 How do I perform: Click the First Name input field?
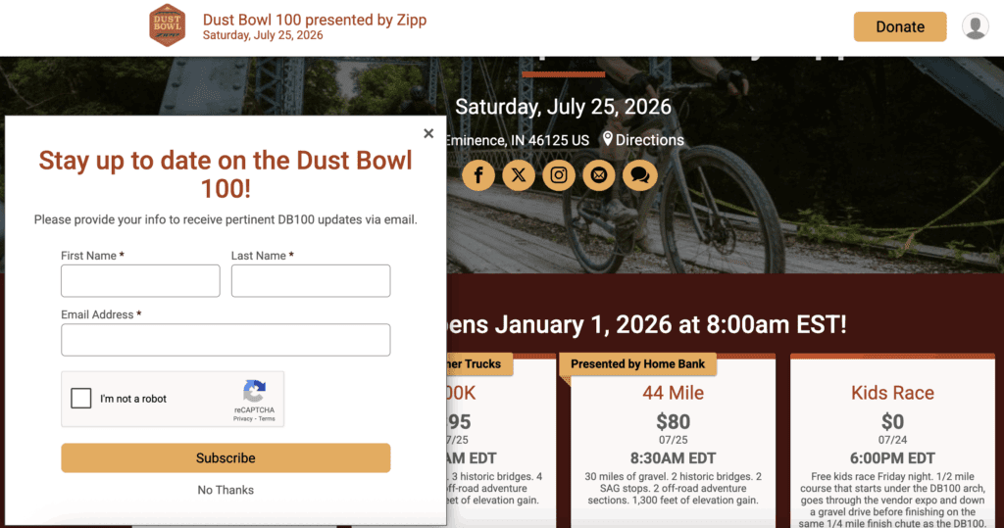[x=140, y=281]
